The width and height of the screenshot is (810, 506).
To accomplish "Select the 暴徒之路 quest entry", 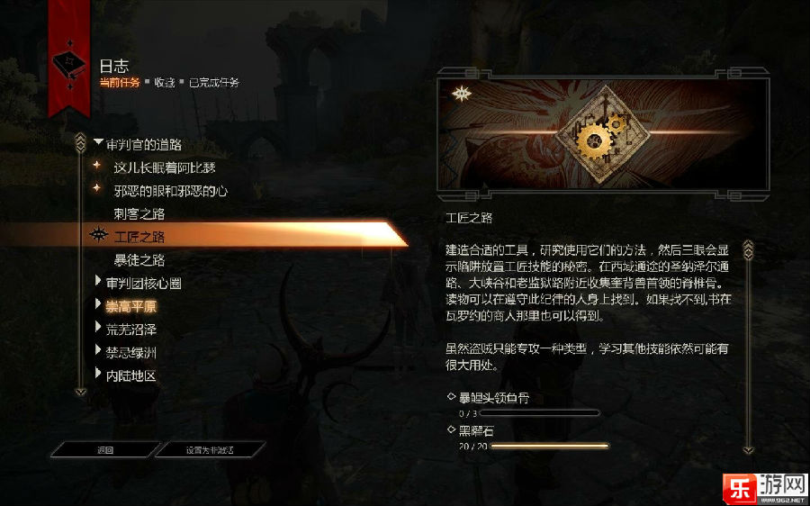I will point(139,260).
